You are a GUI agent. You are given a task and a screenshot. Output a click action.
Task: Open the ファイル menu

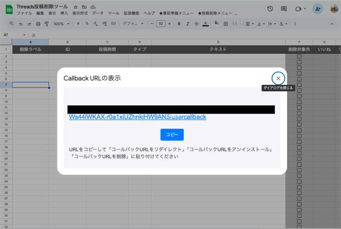[24, 13]
